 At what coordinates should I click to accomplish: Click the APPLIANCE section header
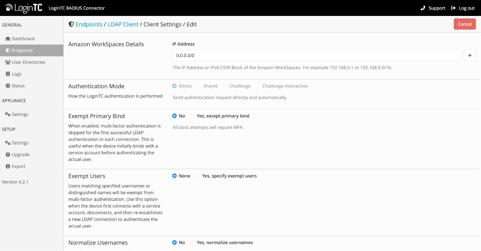[x=14, y=101]
